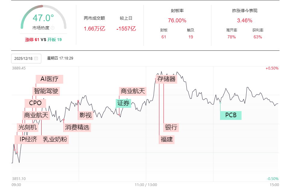Open the calendar icon in date field
The image size is (284, 190).
pyautogui.click(x=36, y=58)
